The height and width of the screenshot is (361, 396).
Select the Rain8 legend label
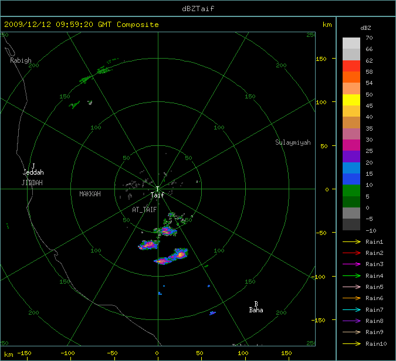point(374,321)
